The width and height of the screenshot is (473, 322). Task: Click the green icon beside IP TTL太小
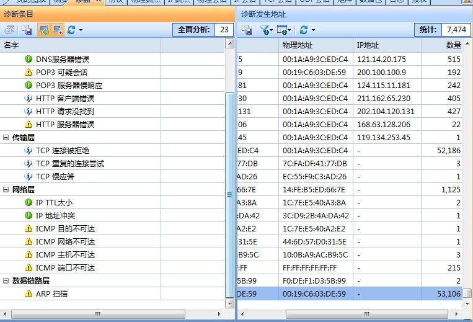[29, 202]
